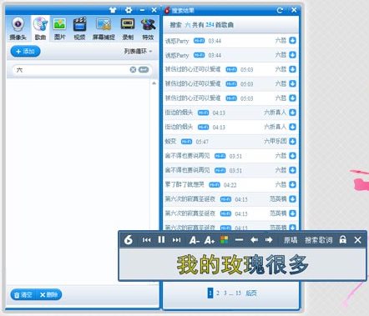Close the desktop lyrics bar
This screenshot has height=316, width=369.
tap(358, 239)
